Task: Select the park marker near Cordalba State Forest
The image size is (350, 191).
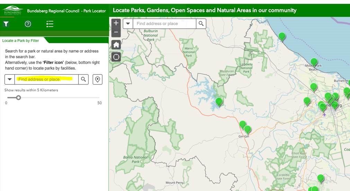Action: (x=321, y=179)
